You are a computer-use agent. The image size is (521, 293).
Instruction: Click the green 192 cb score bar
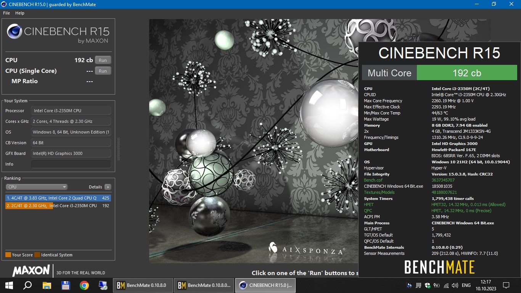tap(467, 73)
